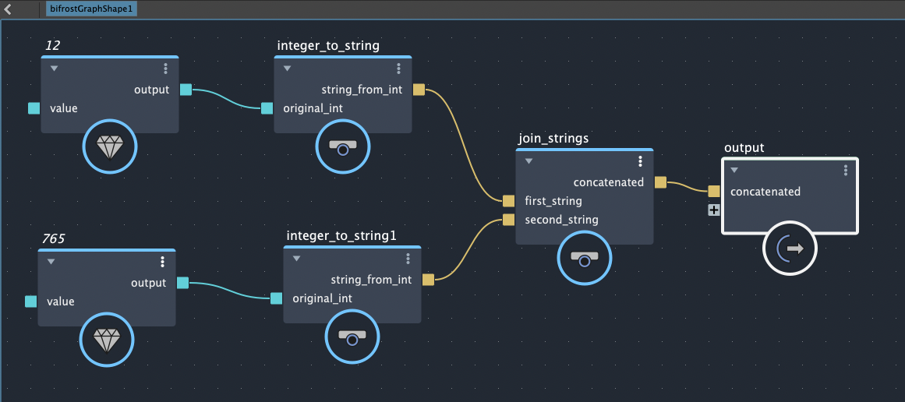This screenshot has width=905, height=402.
Task: Click the second_string input port
Action: pos(508,219)
